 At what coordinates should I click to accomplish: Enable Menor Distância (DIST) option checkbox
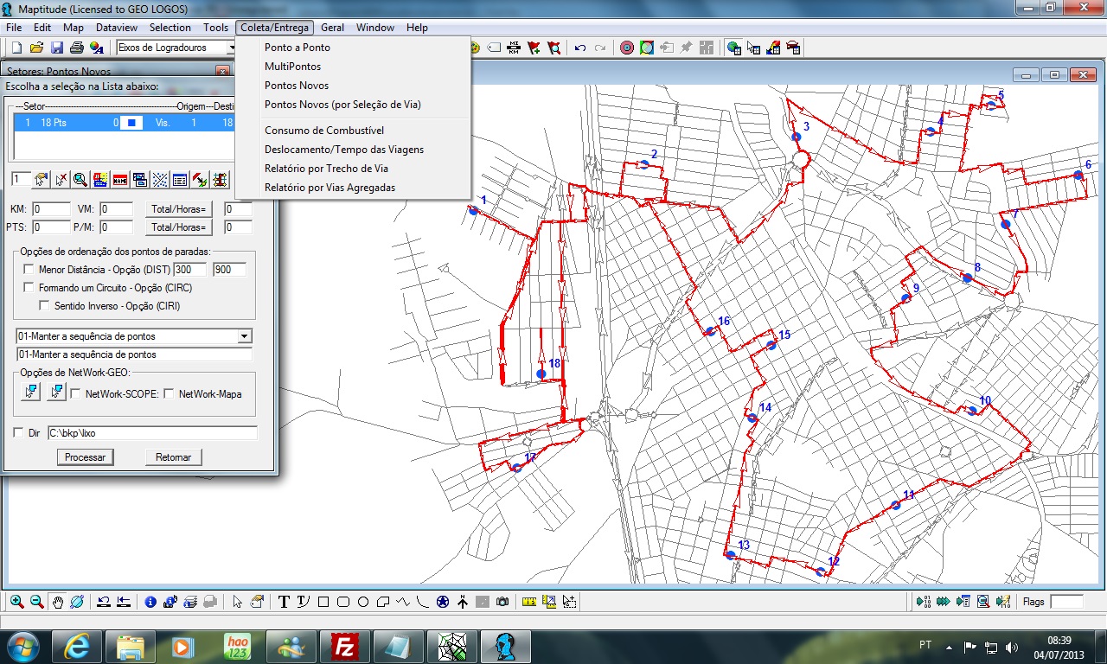29,270
